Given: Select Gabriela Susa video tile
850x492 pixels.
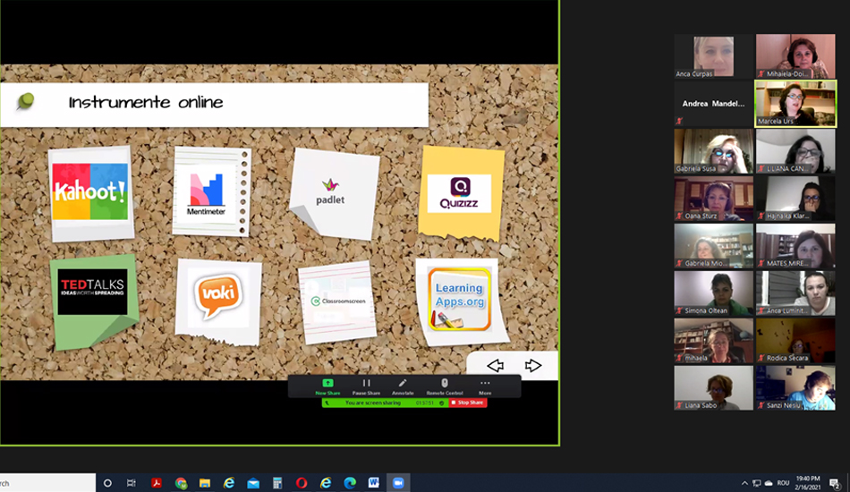Looking at the screenshot, I should pyautogui.click(x=713, y=150).
